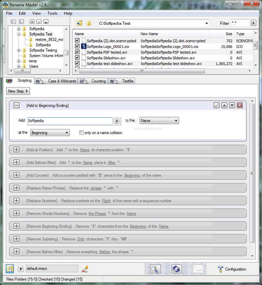This screenshot has width=262, height=285.
Task: Expand the Replace Name/Phrase step
Action: pos(17,188)
